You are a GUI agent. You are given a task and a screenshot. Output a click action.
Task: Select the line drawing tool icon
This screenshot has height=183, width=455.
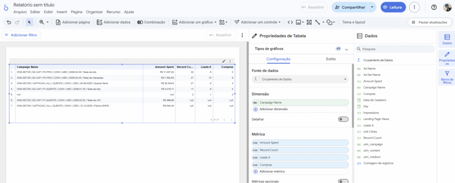coord(318,22)
